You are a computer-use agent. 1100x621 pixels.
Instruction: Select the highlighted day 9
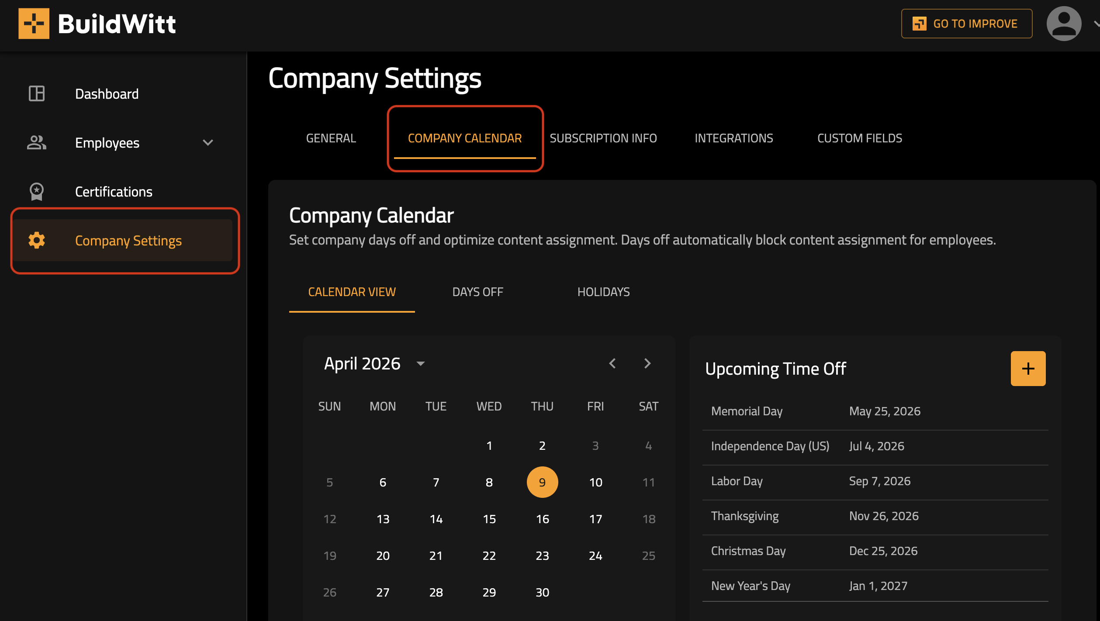click(x=542, y=482)
